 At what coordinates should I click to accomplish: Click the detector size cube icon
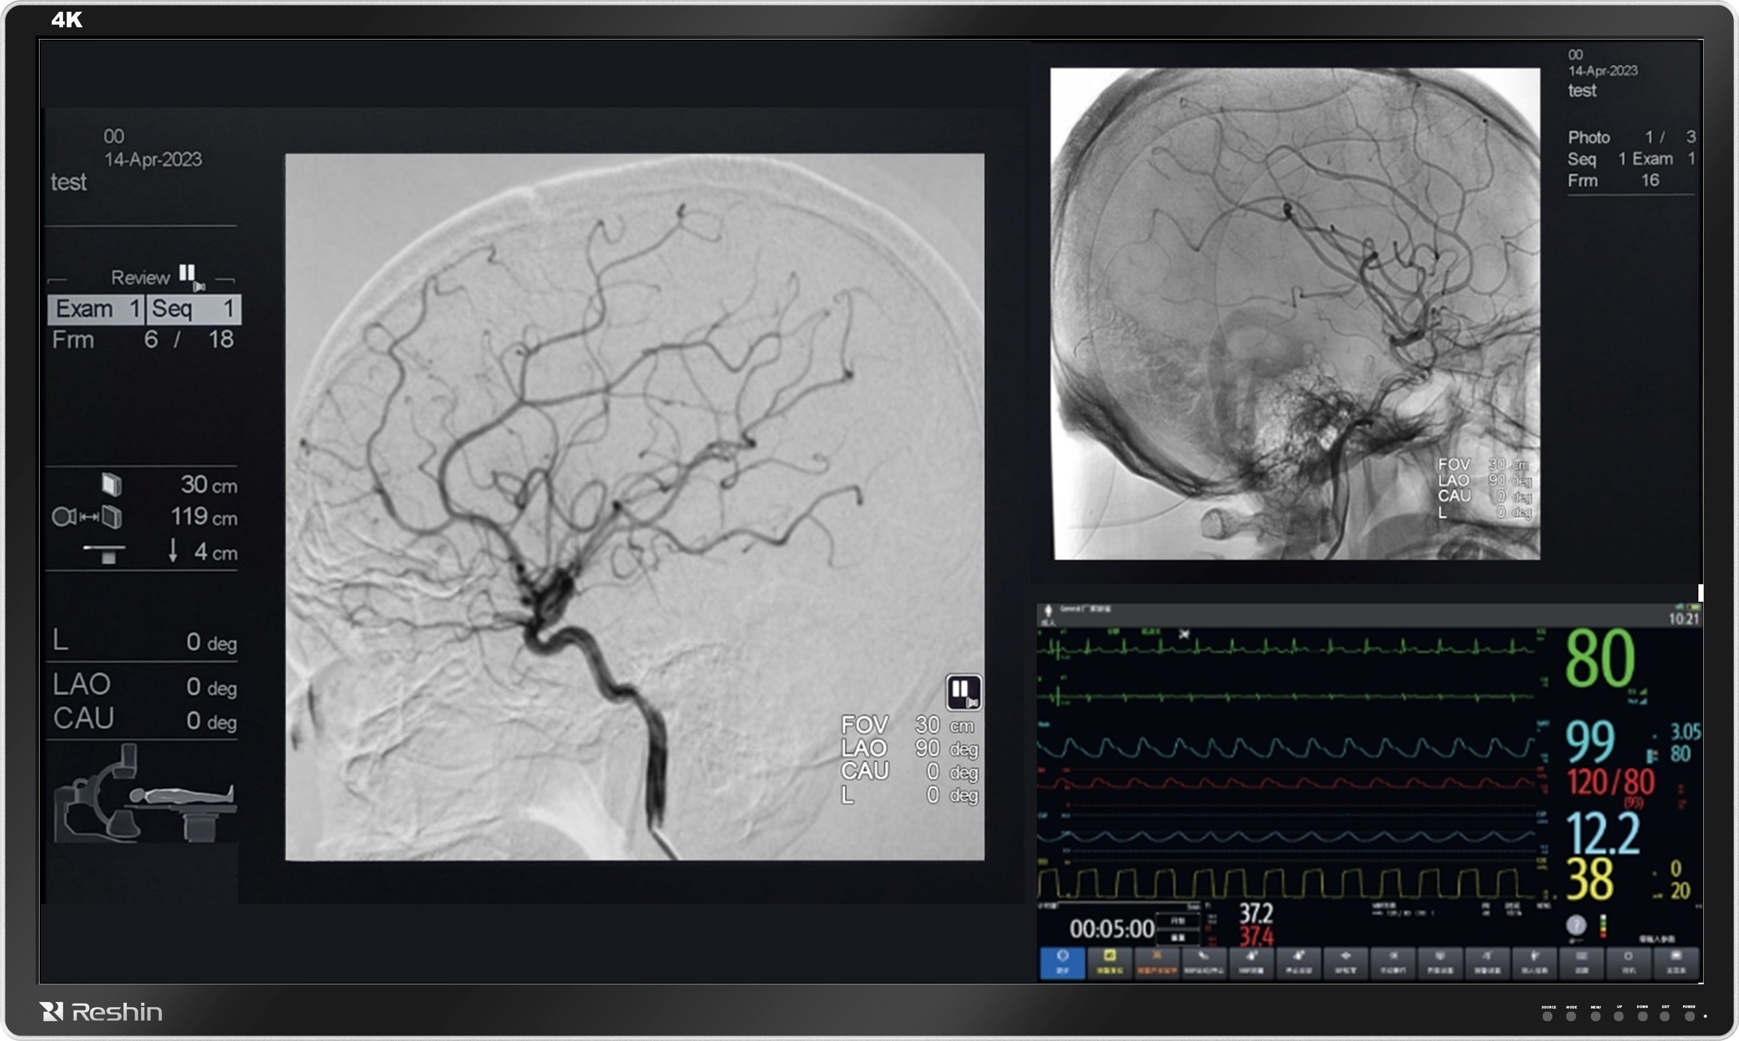coord(111,484)
